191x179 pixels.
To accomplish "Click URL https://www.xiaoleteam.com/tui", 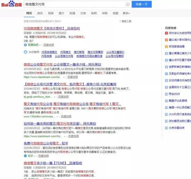I will click(42, 77).
